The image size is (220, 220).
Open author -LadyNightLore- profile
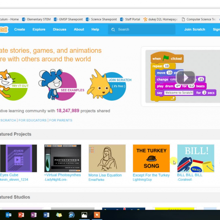(x=56, y=180)
